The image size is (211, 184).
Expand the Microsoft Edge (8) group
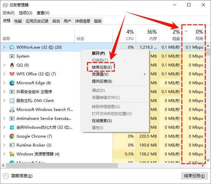[4, 83]
